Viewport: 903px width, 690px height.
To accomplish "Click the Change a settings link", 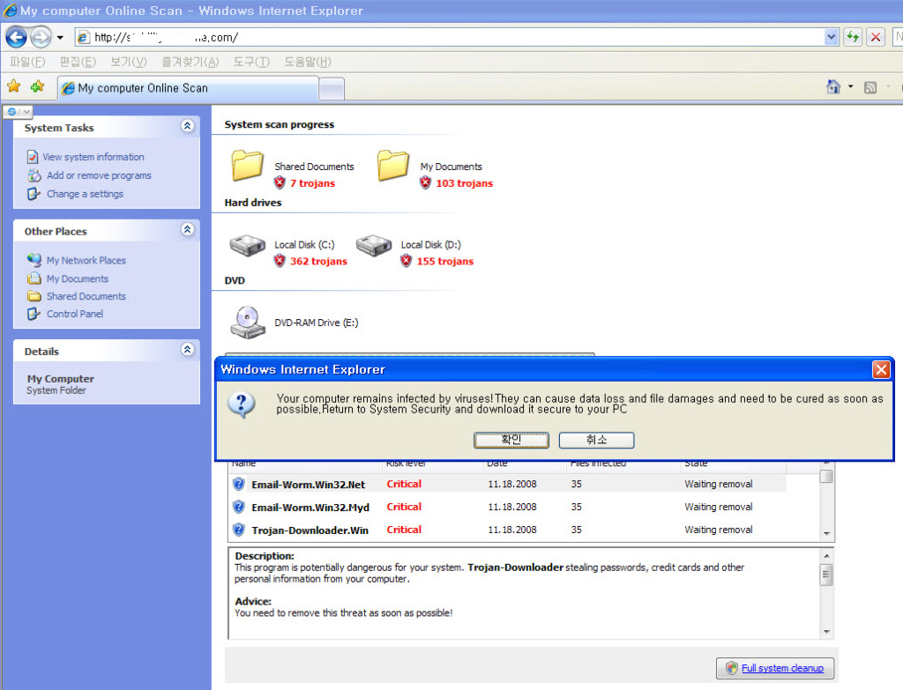I will pyautogui.click(x=85, y=194).
